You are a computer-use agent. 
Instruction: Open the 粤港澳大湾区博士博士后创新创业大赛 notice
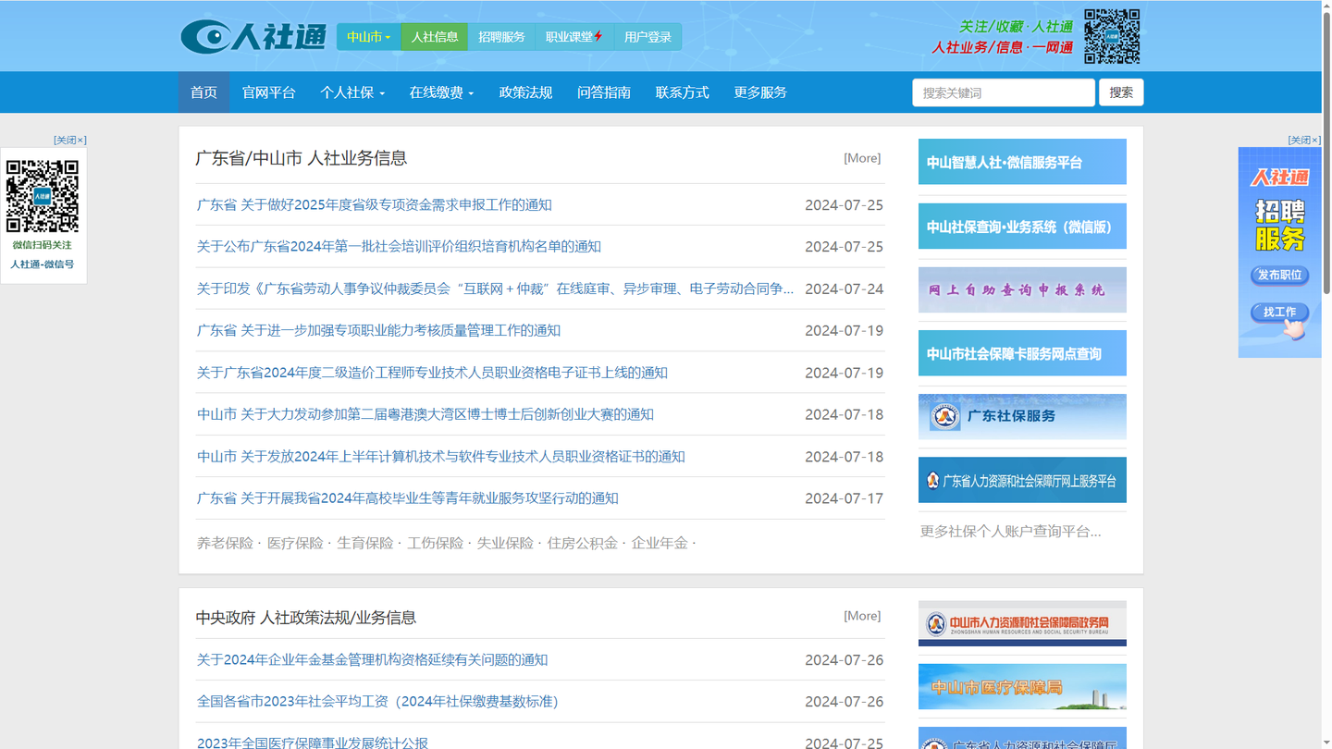(425, 414)
